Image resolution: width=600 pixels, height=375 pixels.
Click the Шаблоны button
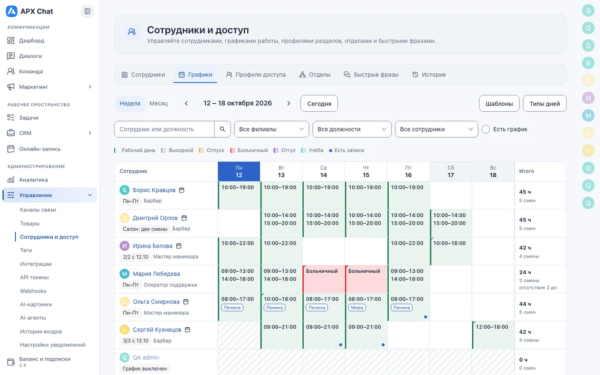click(499, 103)
